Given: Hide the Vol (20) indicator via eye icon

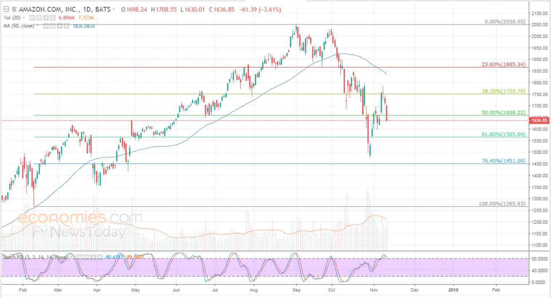Looking at the screenshot, I should tap(32, 18).
